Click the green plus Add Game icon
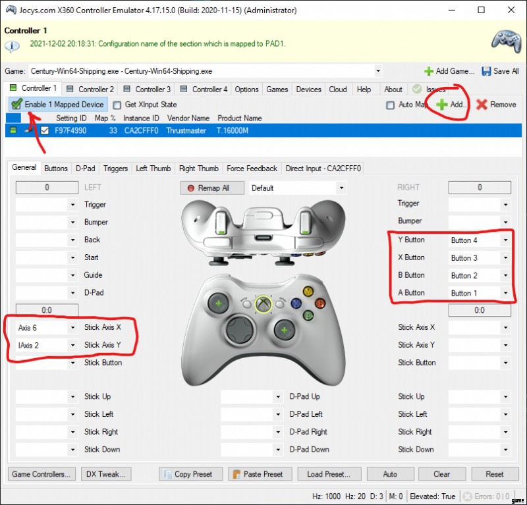The image size is (527, 505). [429, 71]
